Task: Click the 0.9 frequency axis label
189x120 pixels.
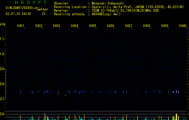Action: [x=2, y=69]
